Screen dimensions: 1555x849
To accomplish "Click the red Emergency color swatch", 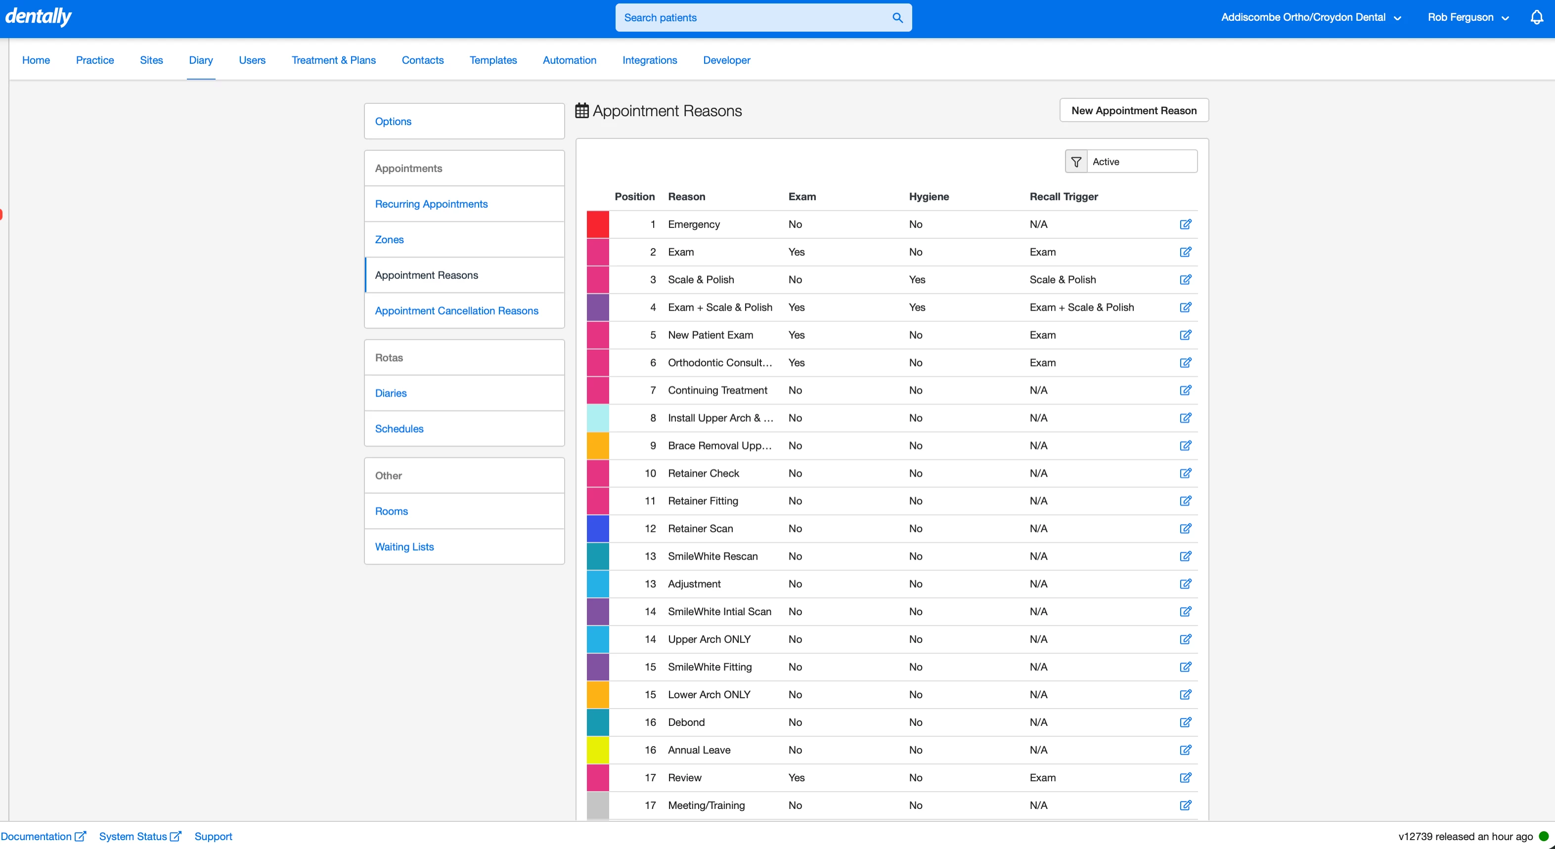I will (598, 224).
